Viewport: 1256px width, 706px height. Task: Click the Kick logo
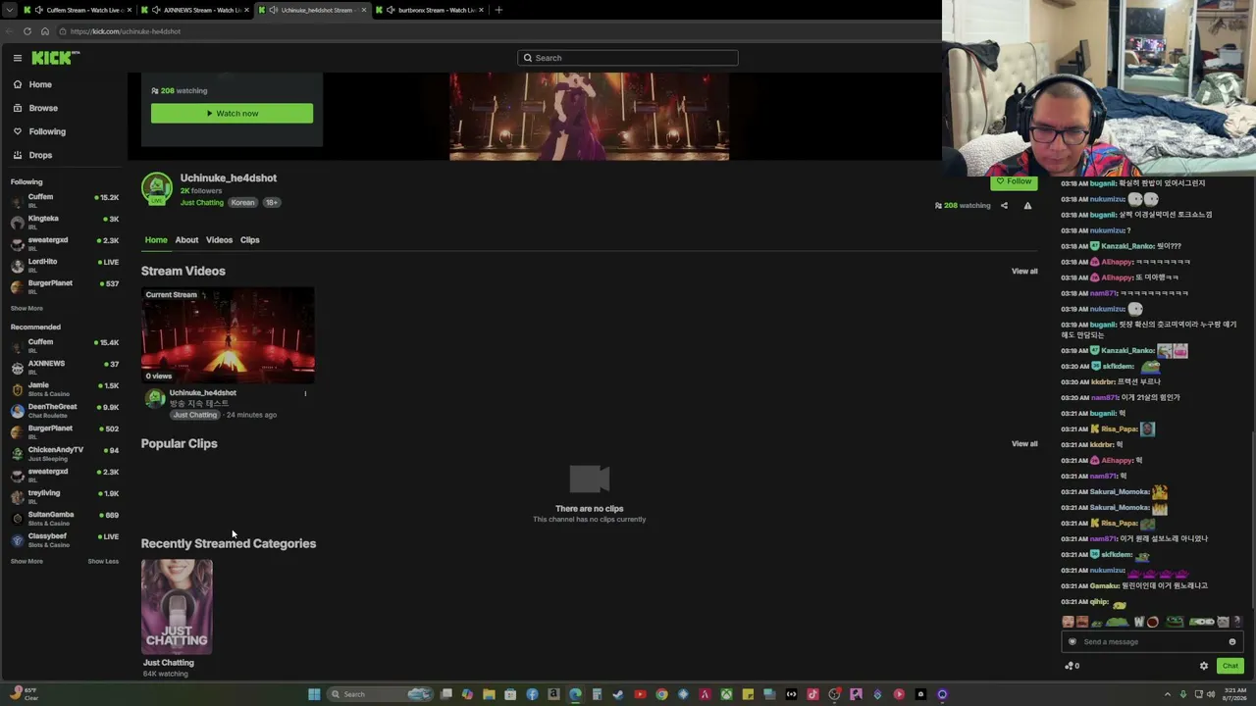(54, 58)
